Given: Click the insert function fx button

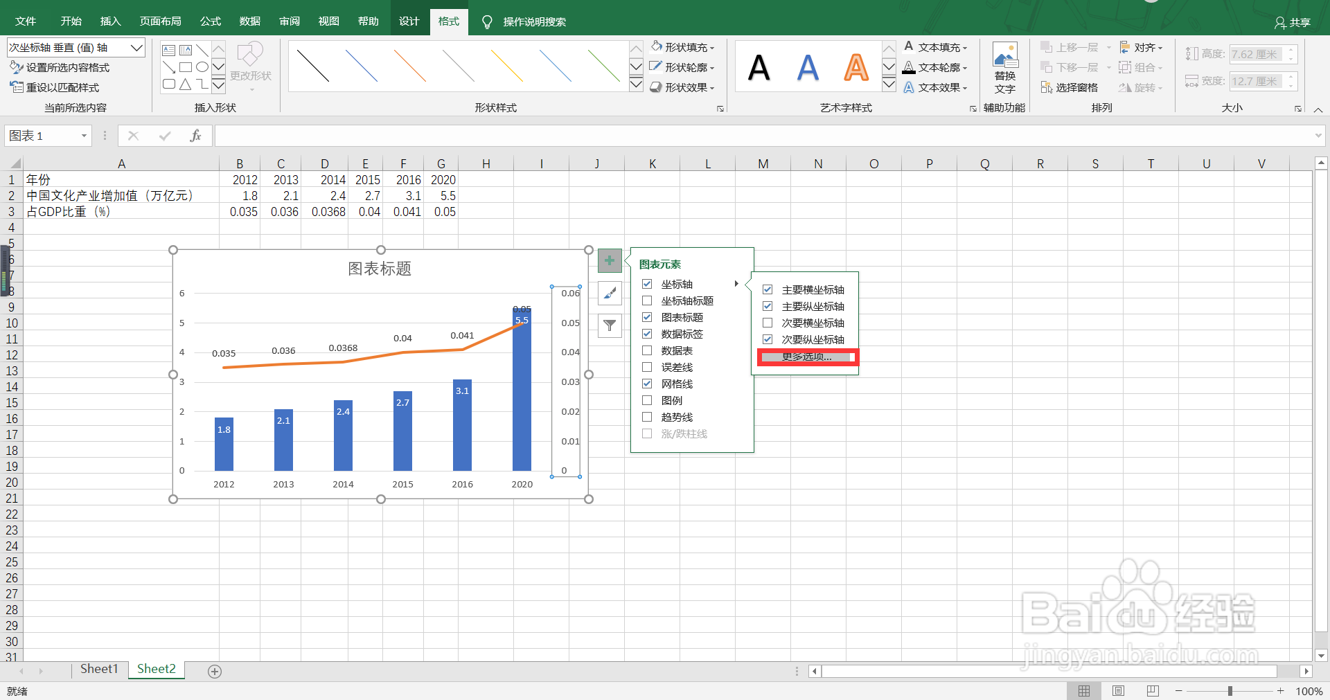Looking at the screenshot, I should 195,136.
